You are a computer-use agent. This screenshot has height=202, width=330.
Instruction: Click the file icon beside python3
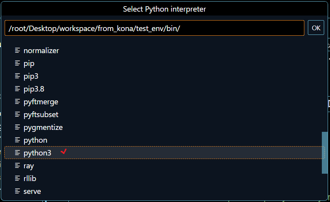pyautogui.click(x=17, y=153)
